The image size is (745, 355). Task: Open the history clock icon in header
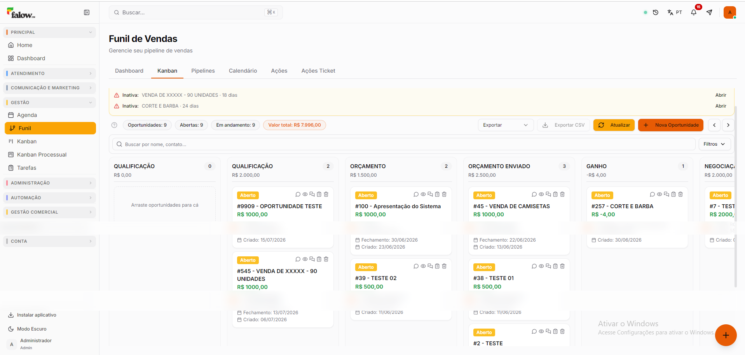(x=656, y=12)
